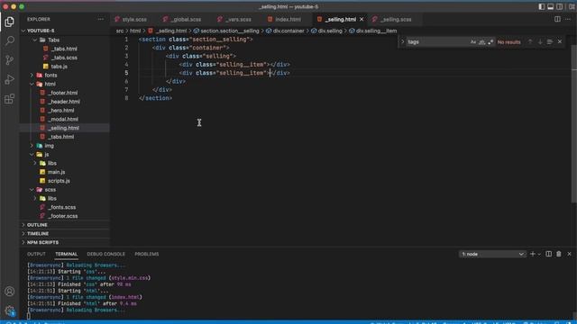Open _header.html in explorer
577x324 pixels.
tap(65, 102)
